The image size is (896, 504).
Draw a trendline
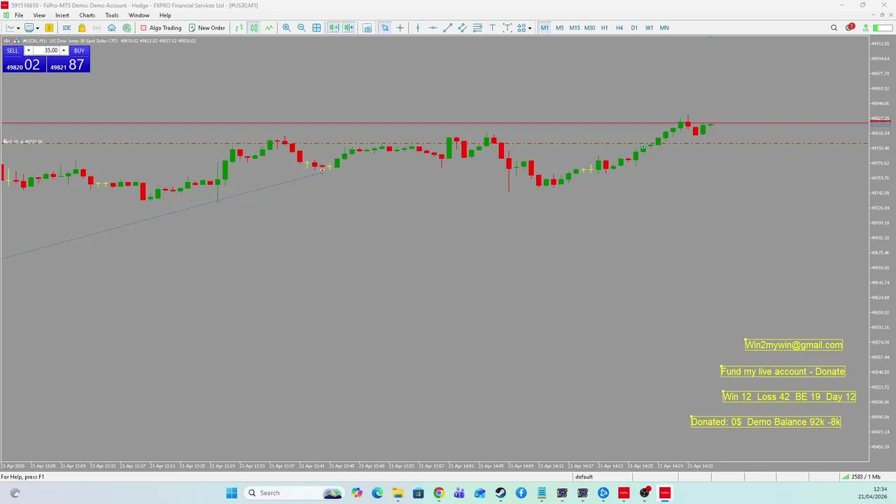pos(447,28)
